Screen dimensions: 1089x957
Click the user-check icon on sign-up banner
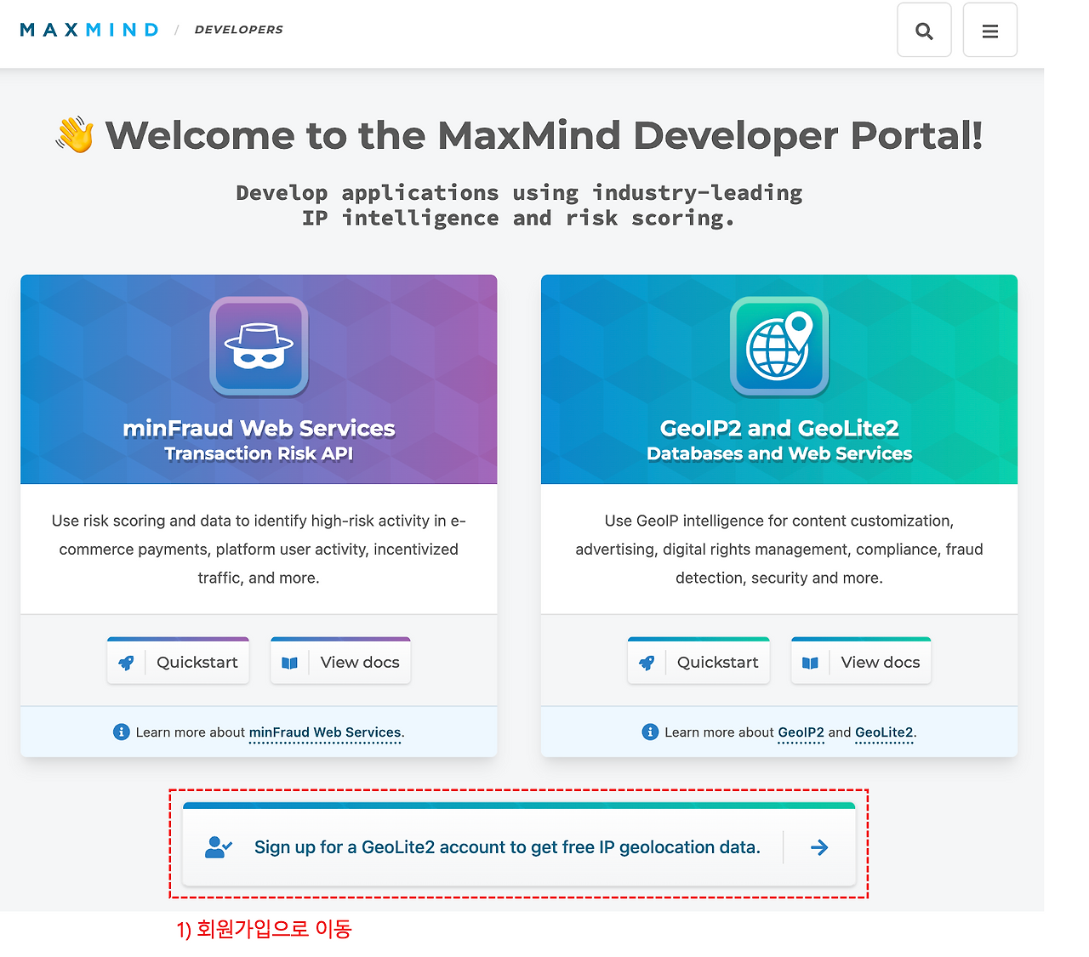[x=219, y=847]
